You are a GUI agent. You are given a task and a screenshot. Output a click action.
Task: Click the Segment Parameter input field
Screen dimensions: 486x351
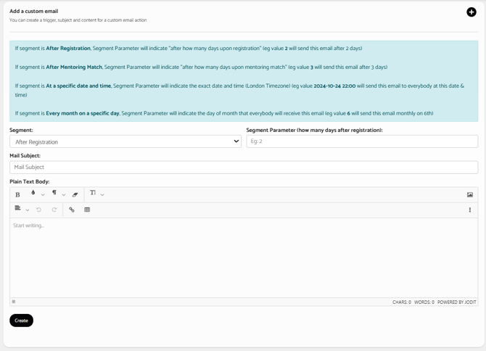tap(362, 141)
